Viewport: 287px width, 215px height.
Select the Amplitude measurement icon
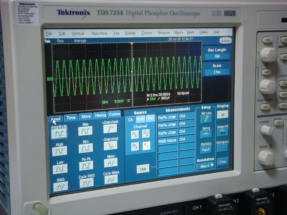(x=59, y=134)
